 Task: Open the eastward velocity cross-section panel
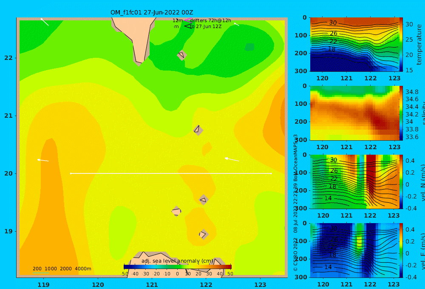354,250
